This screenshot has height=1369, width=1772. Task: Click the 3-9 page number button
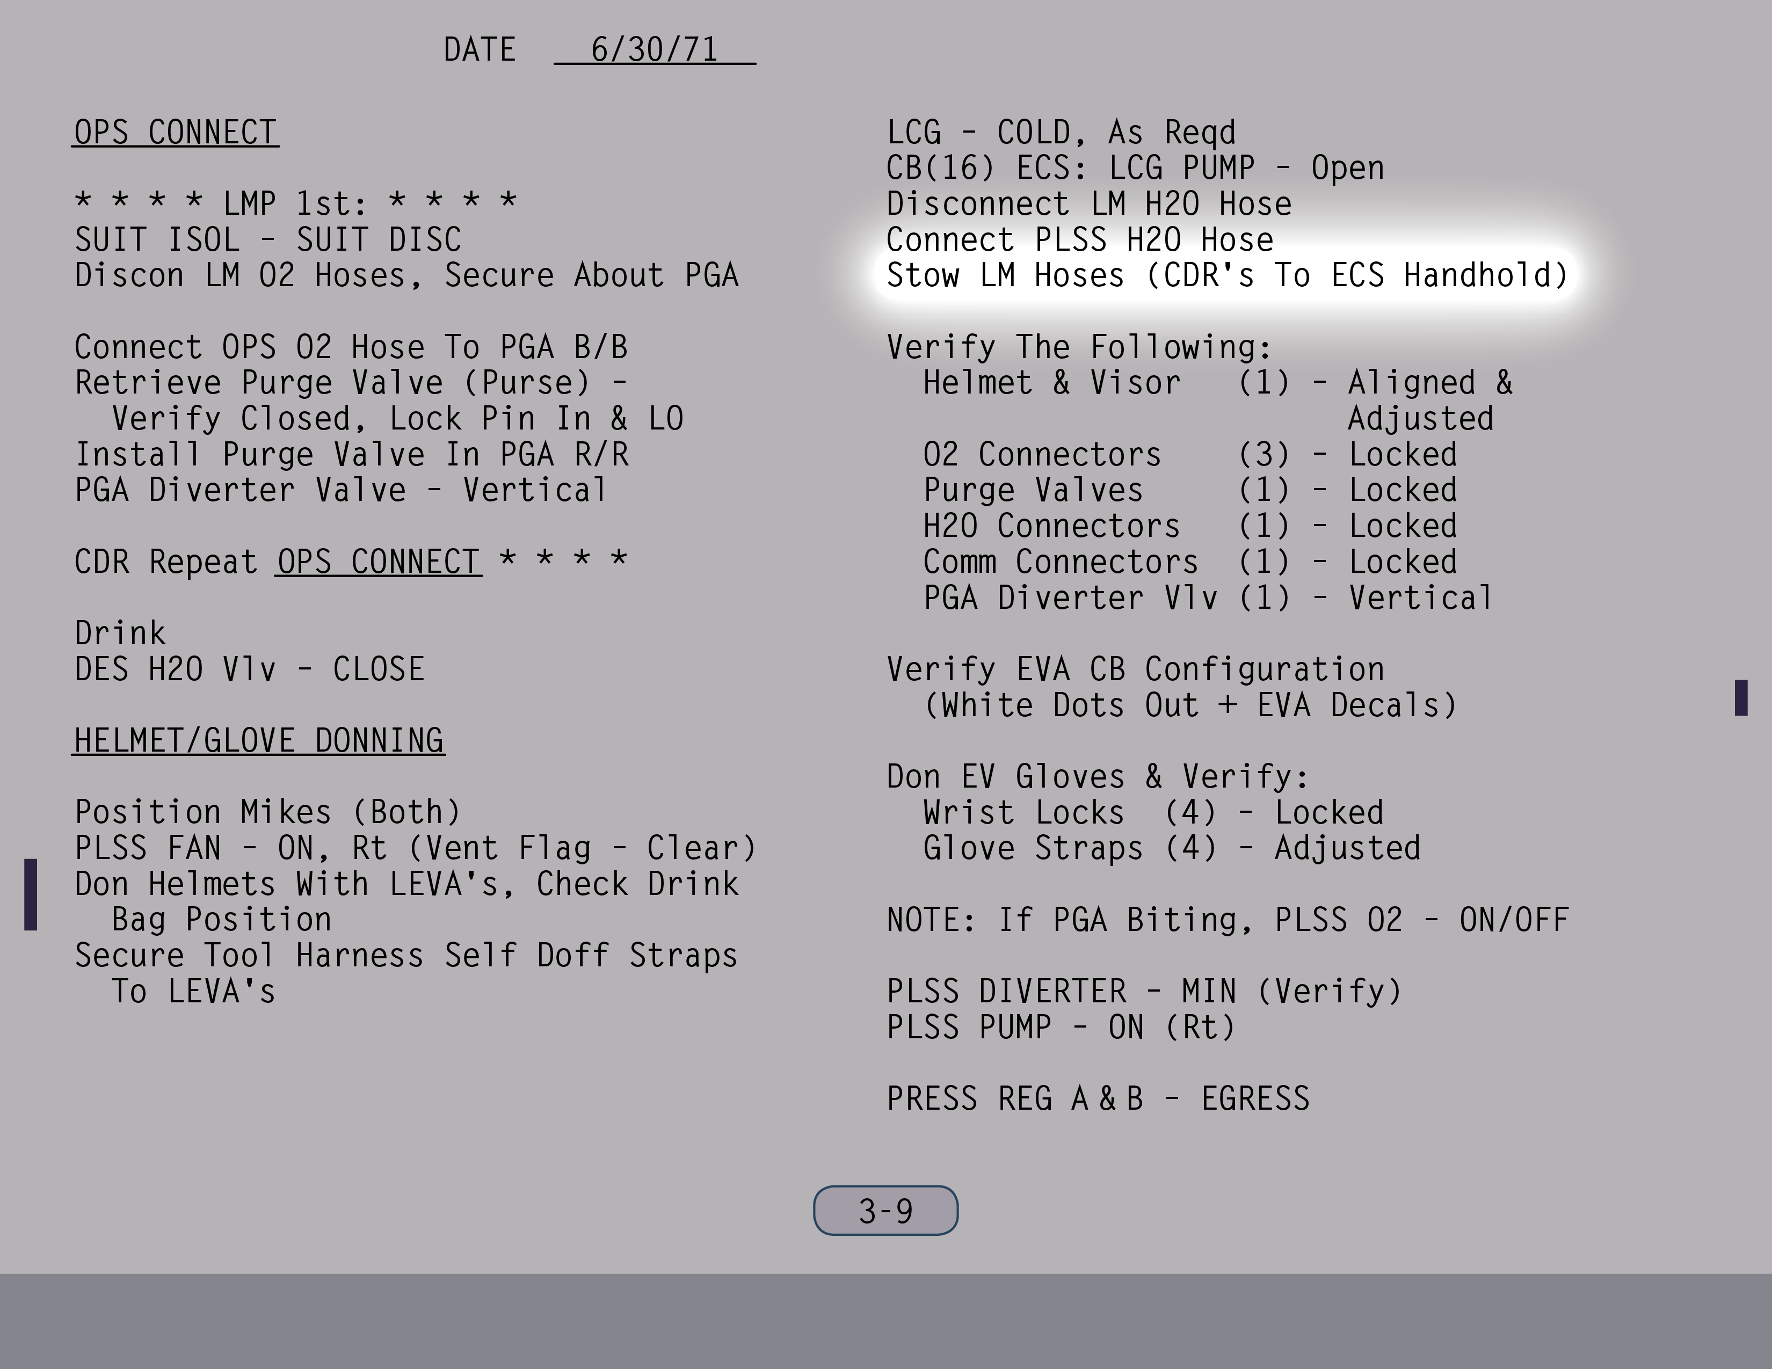pos(885,1211)
